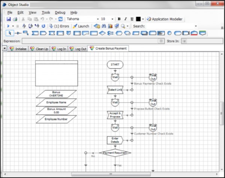Image resolution: width=225 pixels, height=178 pixels.
Task: Select the Link arrow tool
Action: pos(17,33)
